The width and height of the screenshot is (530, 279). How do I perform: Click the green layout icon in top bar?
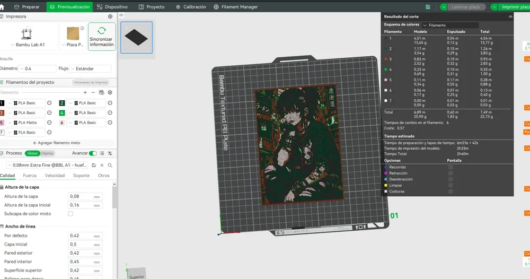(x=428, y=7)
